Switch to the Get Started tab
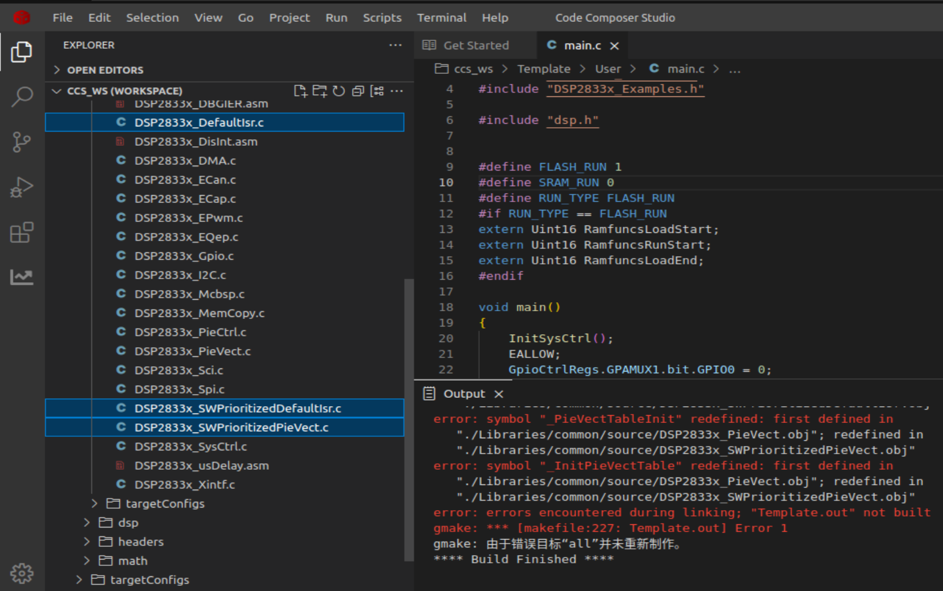 click(475, 46)
